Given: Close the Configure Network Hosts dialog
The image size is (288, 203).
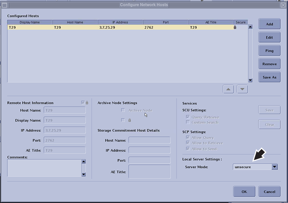Looking at the screenshot, I should point(284,5).
